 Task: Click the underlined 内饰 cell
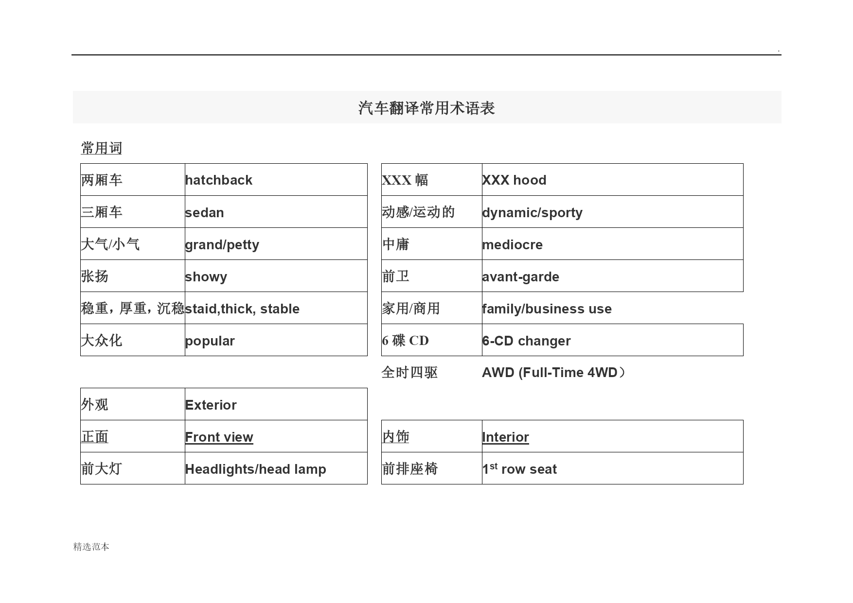432,436
